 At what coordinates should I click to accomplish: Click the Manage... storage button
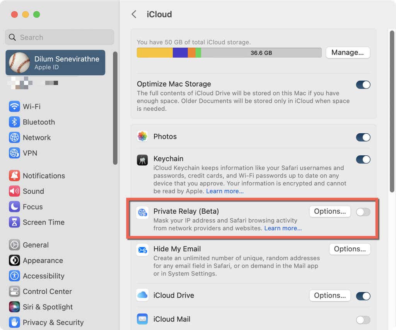(348, 53)
